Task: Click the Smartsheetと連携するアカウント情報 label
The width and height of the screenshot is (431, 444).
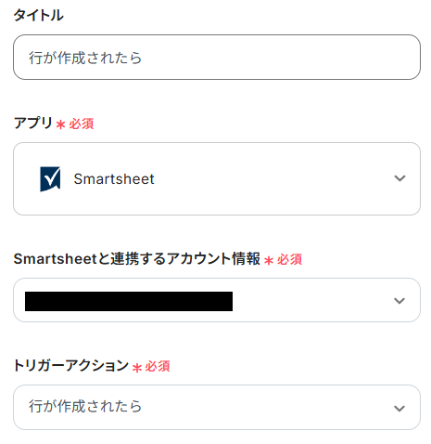Action: (137, 258)
